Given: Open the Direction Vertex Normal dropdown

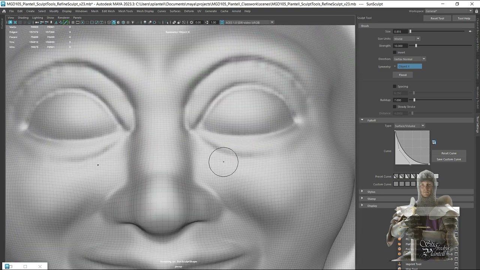Looking at the screenshot, I should coord(409,59).
